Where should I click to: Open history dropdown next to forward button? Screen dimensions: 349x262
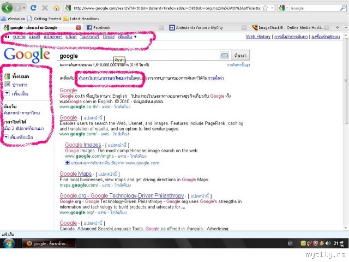pyautogui.click(x=24, y=8)
